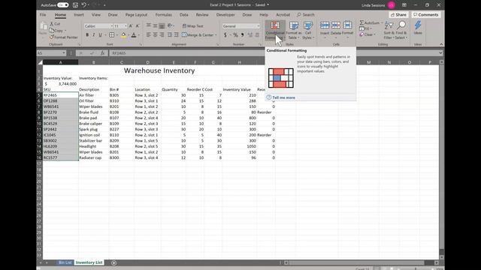Screen dimensions: 481x270
Task: Toggle Underline formatting
Action: pyautogui.click(x=100, y=35)
